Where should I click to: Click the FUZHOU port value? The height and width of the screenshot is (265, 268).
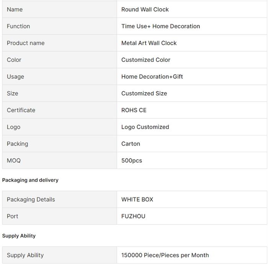pos(133,216)
